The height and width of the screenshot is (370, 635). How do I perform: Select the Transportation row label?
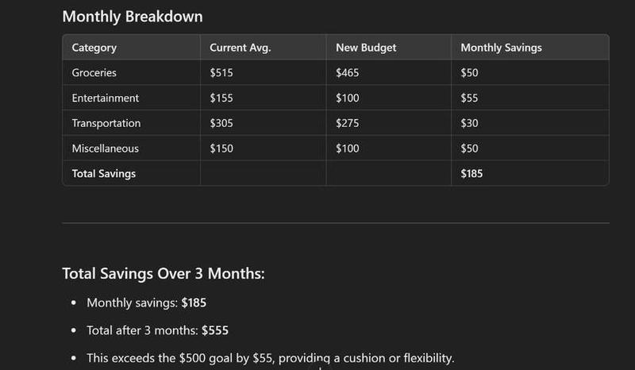[x=106, y=124]
